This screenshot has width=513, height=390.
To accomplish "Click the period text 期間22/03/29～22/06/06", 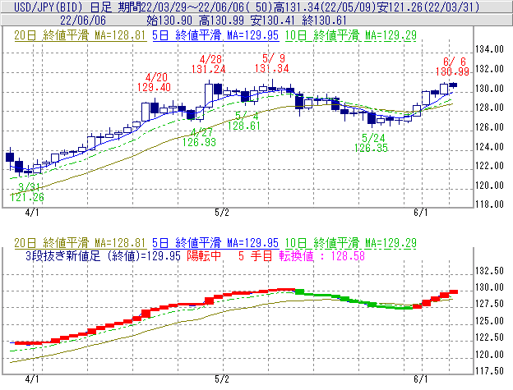I will point(179,7).
